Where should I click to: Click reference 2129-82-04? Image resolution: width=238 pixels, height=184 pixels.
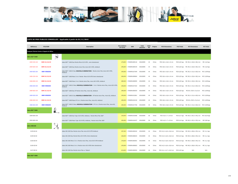(33, 131)
